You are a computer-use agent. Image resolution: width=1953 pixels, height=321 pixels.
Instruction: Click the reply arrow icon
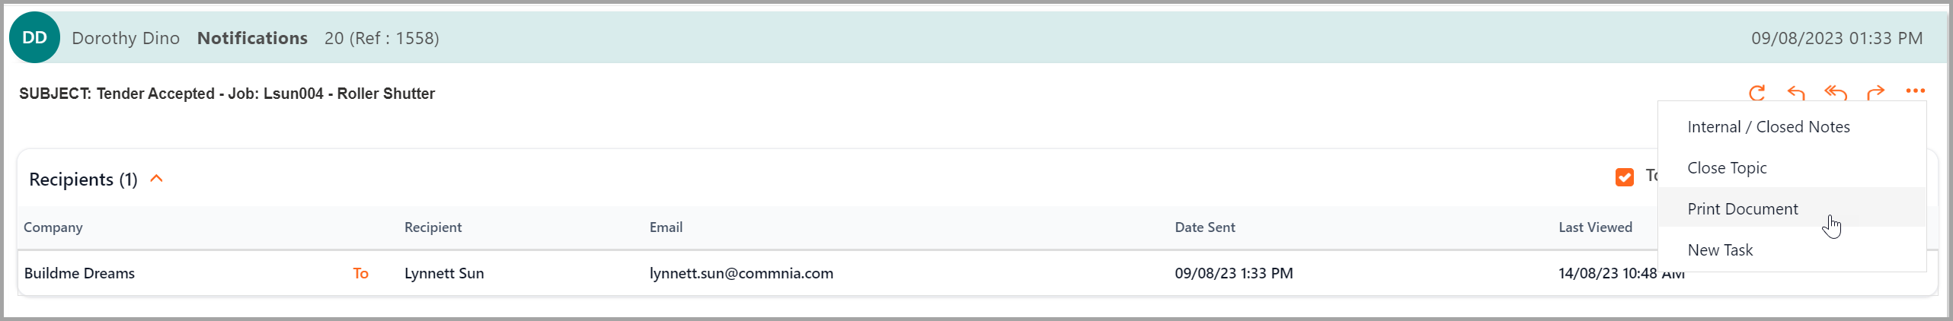click(x=1796, y=93)
